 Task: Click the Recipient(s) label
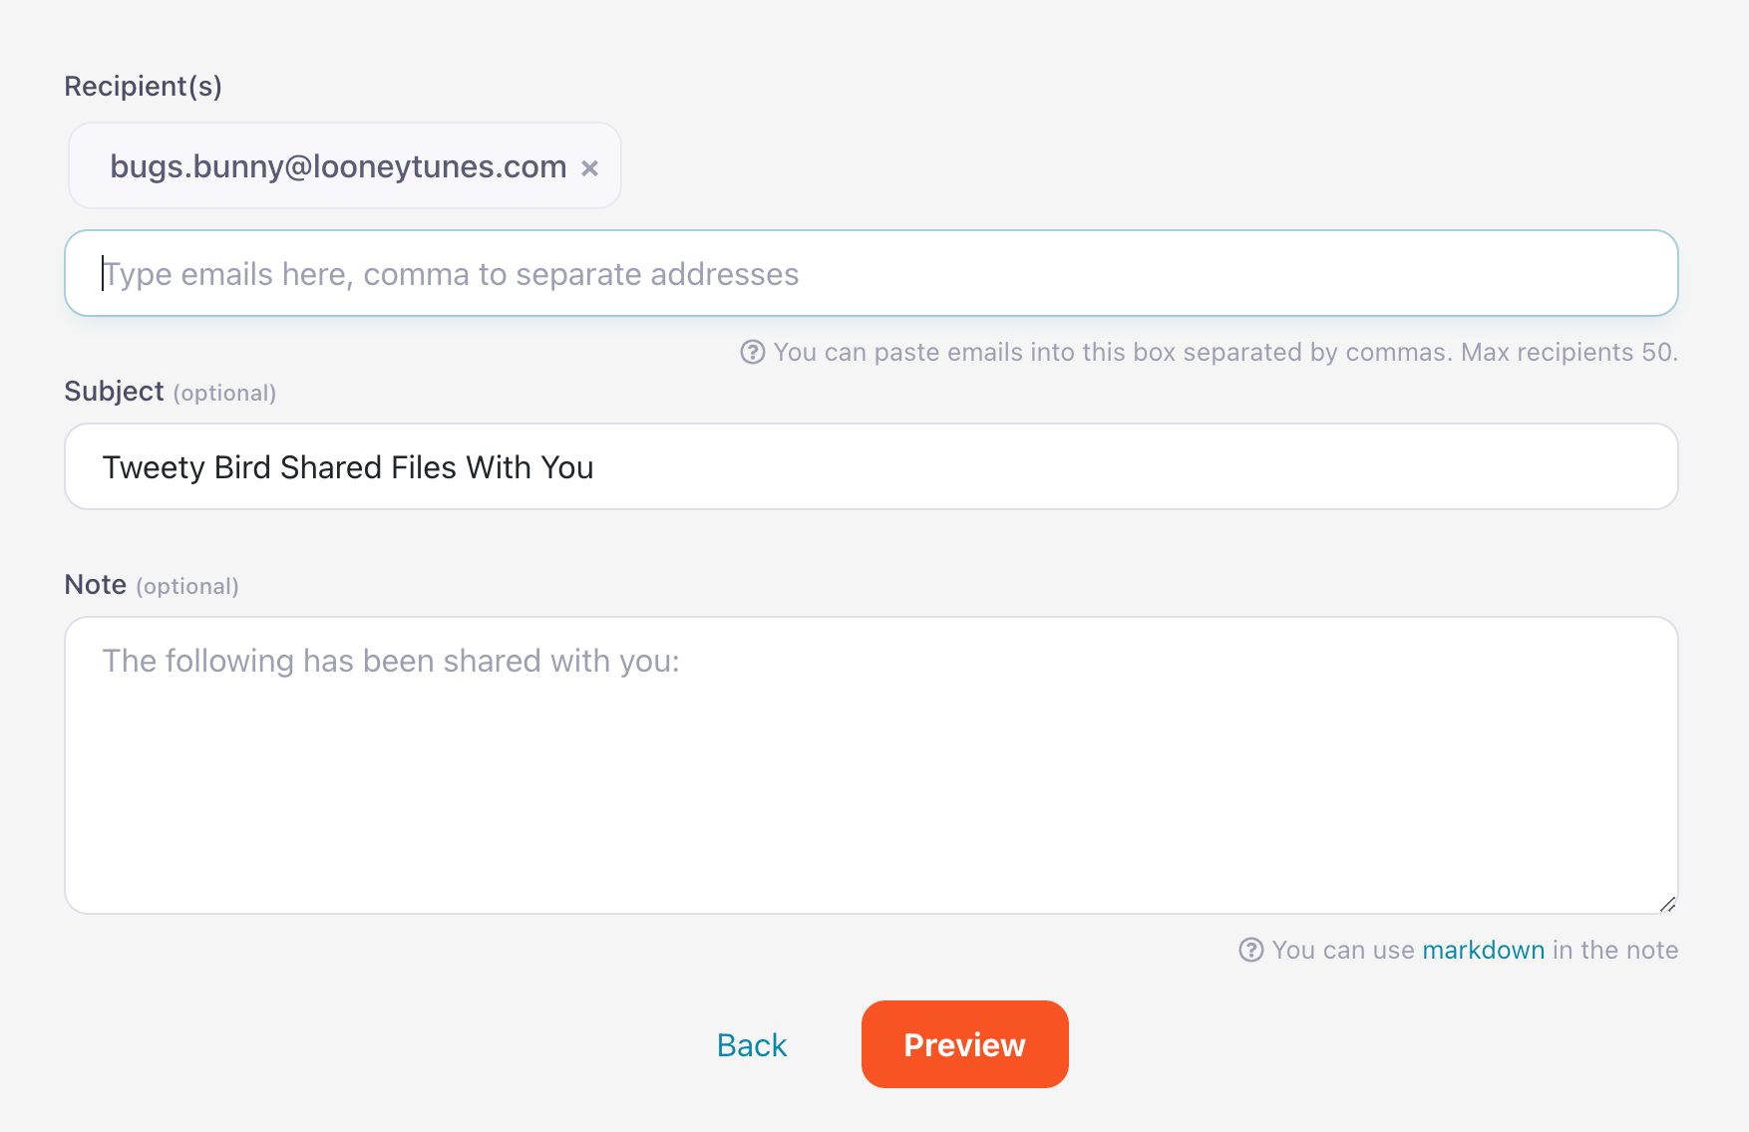pyautogui.click(x=143, y=87)
